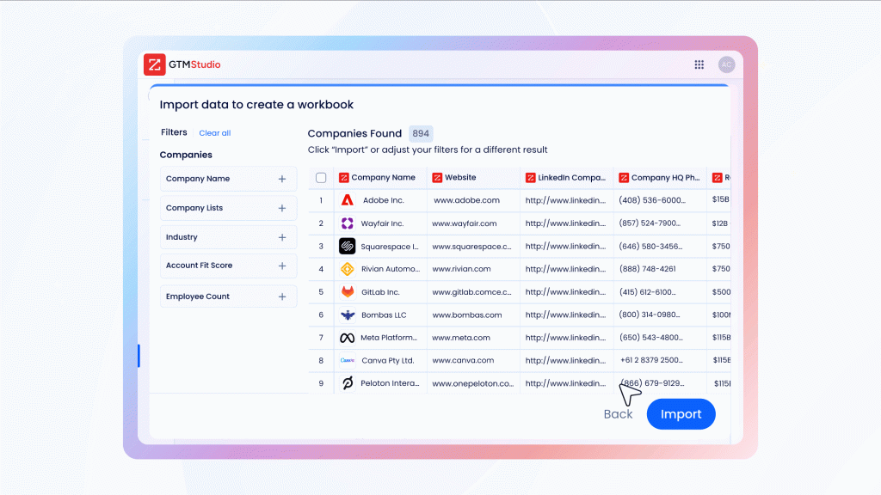Open the www.rivian.com website cell
Viewport: 881px width, 495px height.
(x=461, y=269)
